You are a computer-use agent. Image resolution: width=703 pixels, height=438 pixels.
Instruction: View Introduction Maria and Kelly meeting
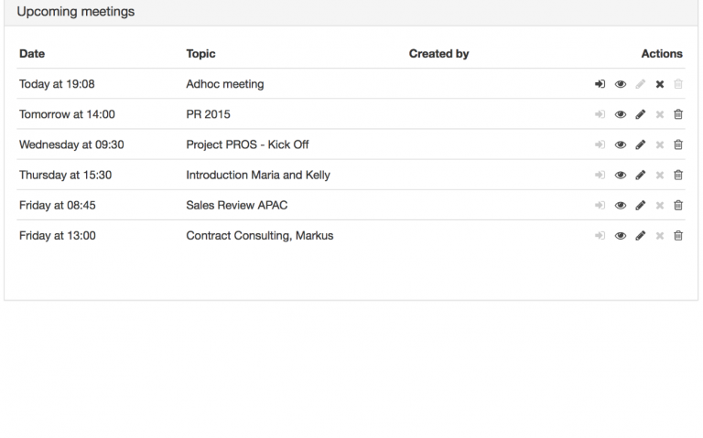tap(621, 176)
